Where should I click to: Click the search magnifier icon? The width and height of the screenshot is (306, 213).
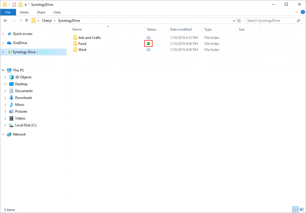(298, 21)
